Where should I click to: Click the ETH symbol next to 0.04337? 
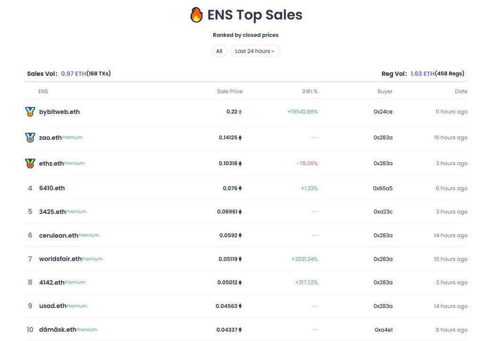point(240,330)
